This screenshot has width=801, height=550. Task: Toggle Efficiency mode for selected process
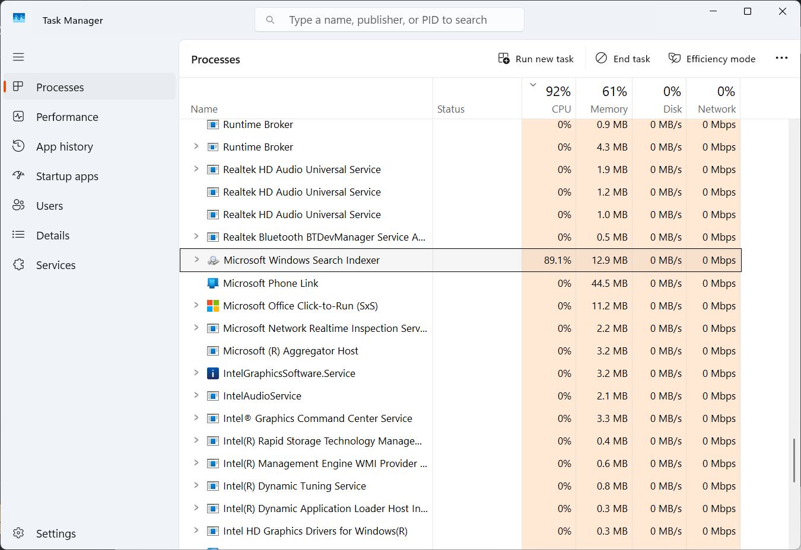point(712,59)
